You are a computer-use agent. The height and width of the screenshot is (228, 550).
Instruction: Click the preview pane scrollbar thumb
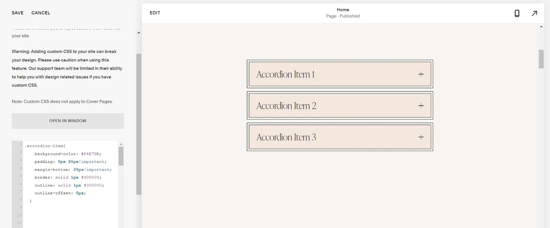541,59
